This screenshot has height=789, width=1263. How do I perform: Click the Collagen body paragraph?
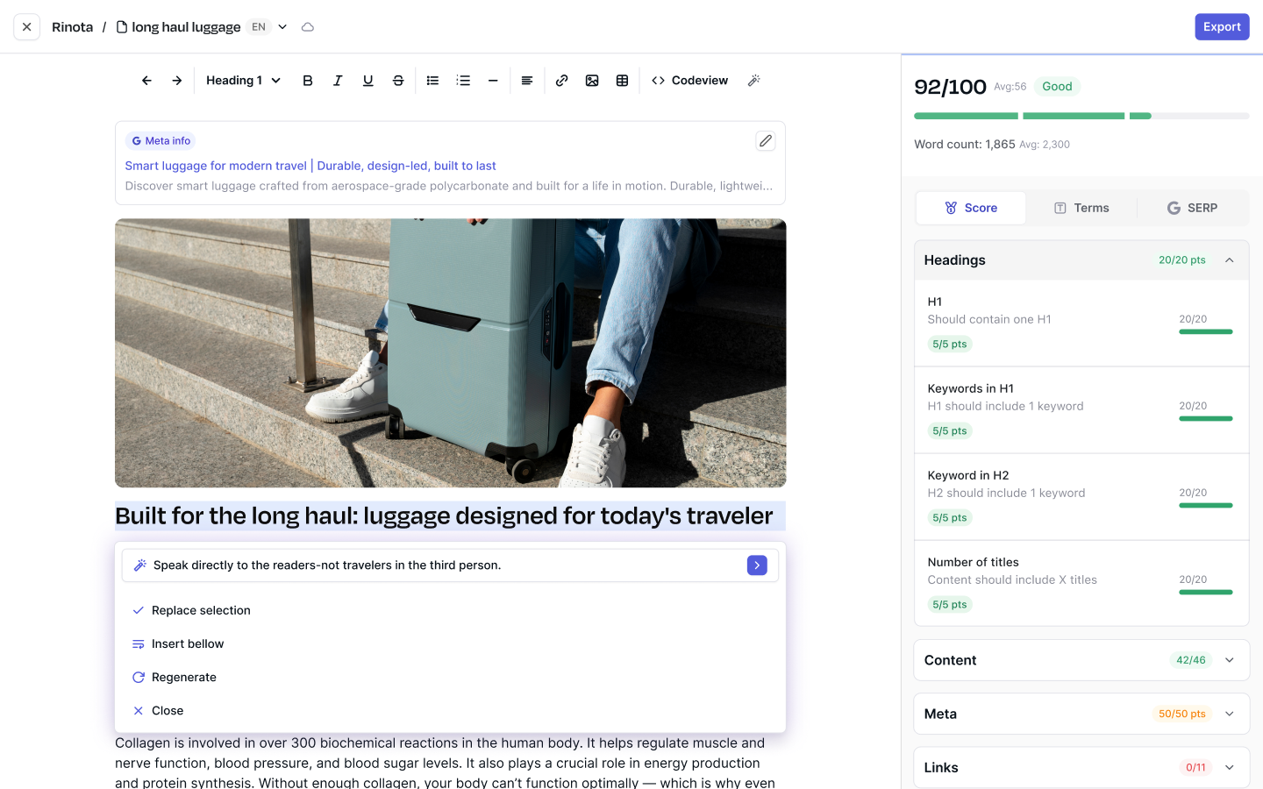point(446,763)
